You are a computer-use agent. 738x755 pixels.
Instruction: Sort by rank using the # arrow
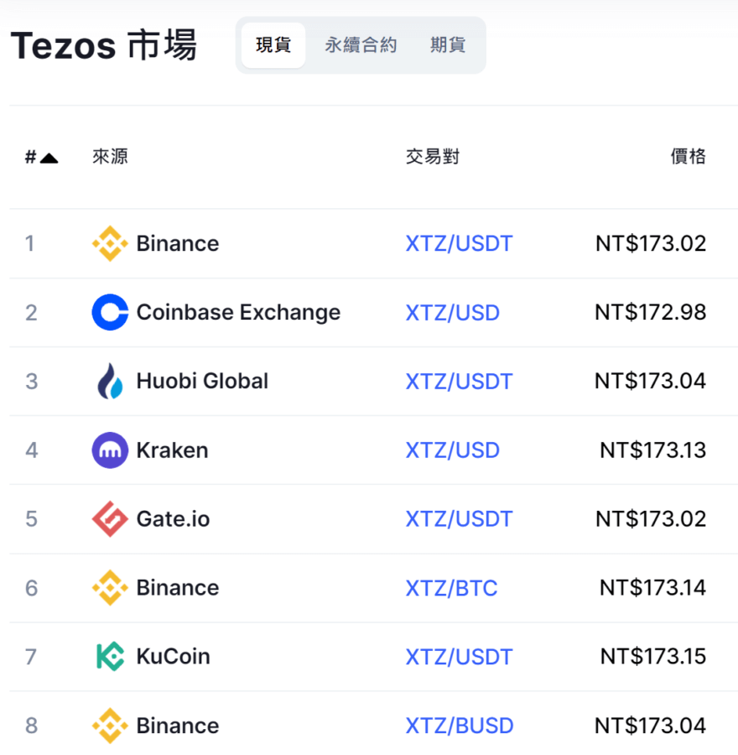(x=41, y=157)
